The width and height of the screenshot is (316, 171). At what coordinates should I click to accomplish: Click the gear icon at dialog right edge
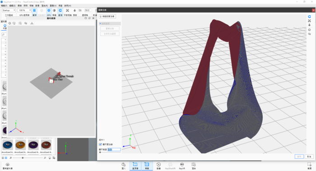[x=309, y=30]
